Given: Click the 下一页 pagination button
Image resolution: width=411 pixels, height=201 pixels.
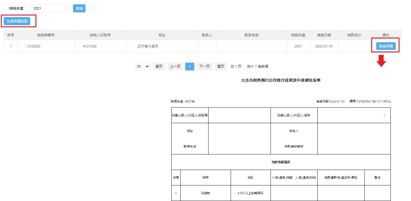Looking at the screenshot, I should (x=204, y=66).
